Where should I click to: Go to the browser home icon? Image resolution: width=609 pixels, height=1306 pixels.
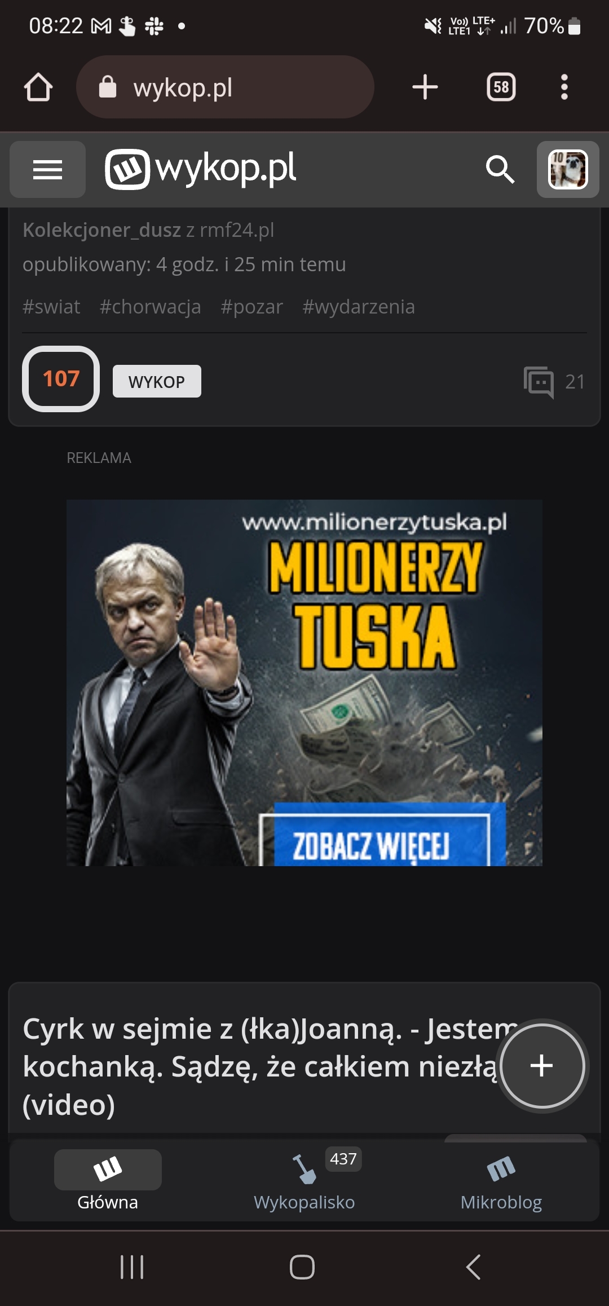(x=38, y=87)
